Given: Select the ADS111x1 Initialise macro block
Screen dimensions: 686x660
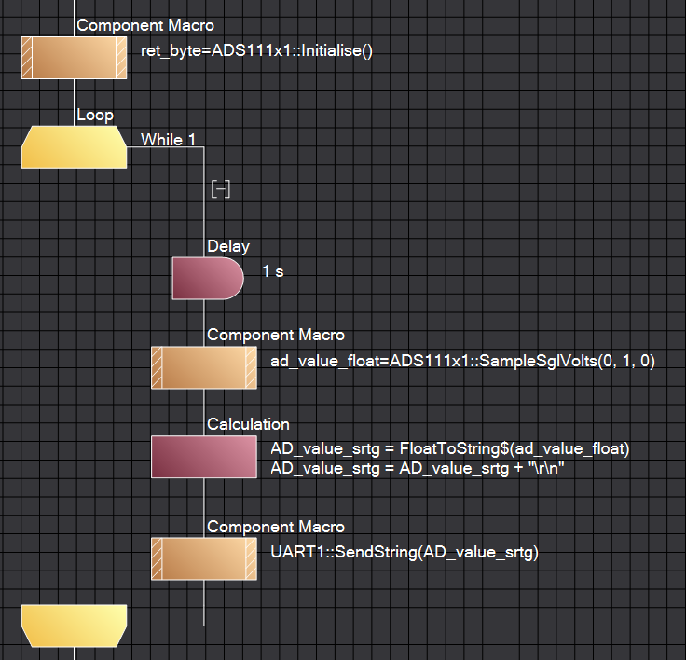Looking at the screenshot, I should [74, 58].
